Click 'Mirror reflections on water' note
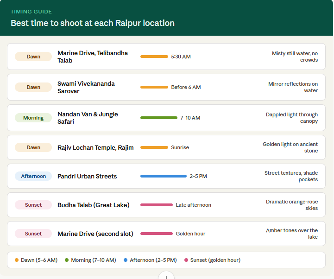This screenshot has height=279, width=334. (x=293, y=87)
